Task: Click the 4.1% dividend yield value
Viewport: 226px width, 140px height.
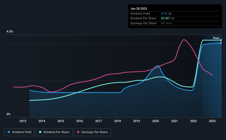Action: [x=164, y=14]
